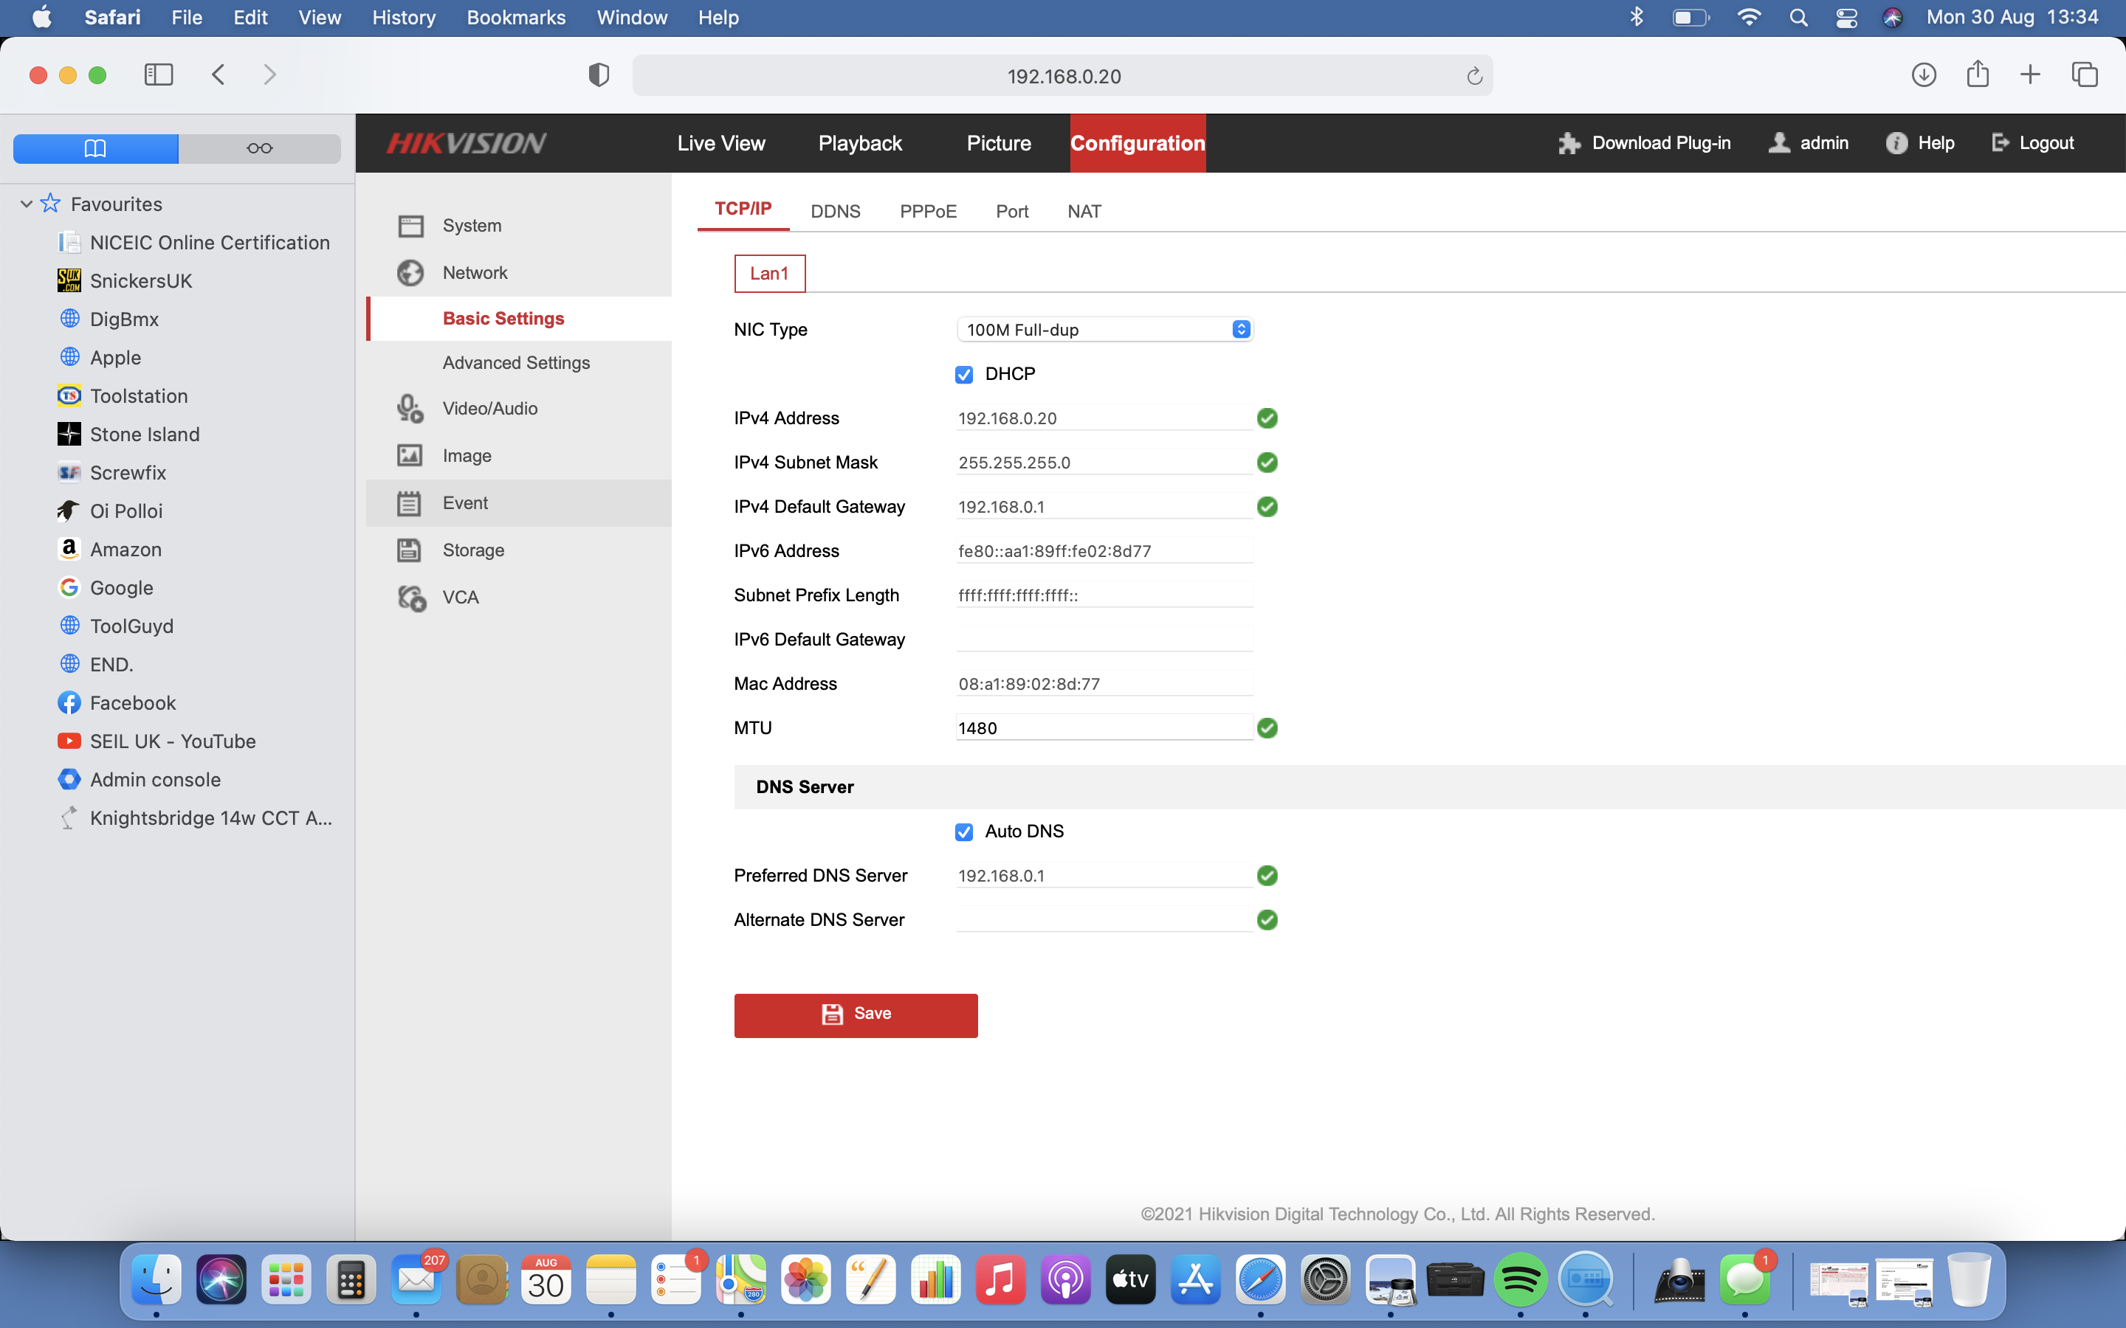Expand the System settings section
The image size is (2126, 1328).
tap(472, 226)
